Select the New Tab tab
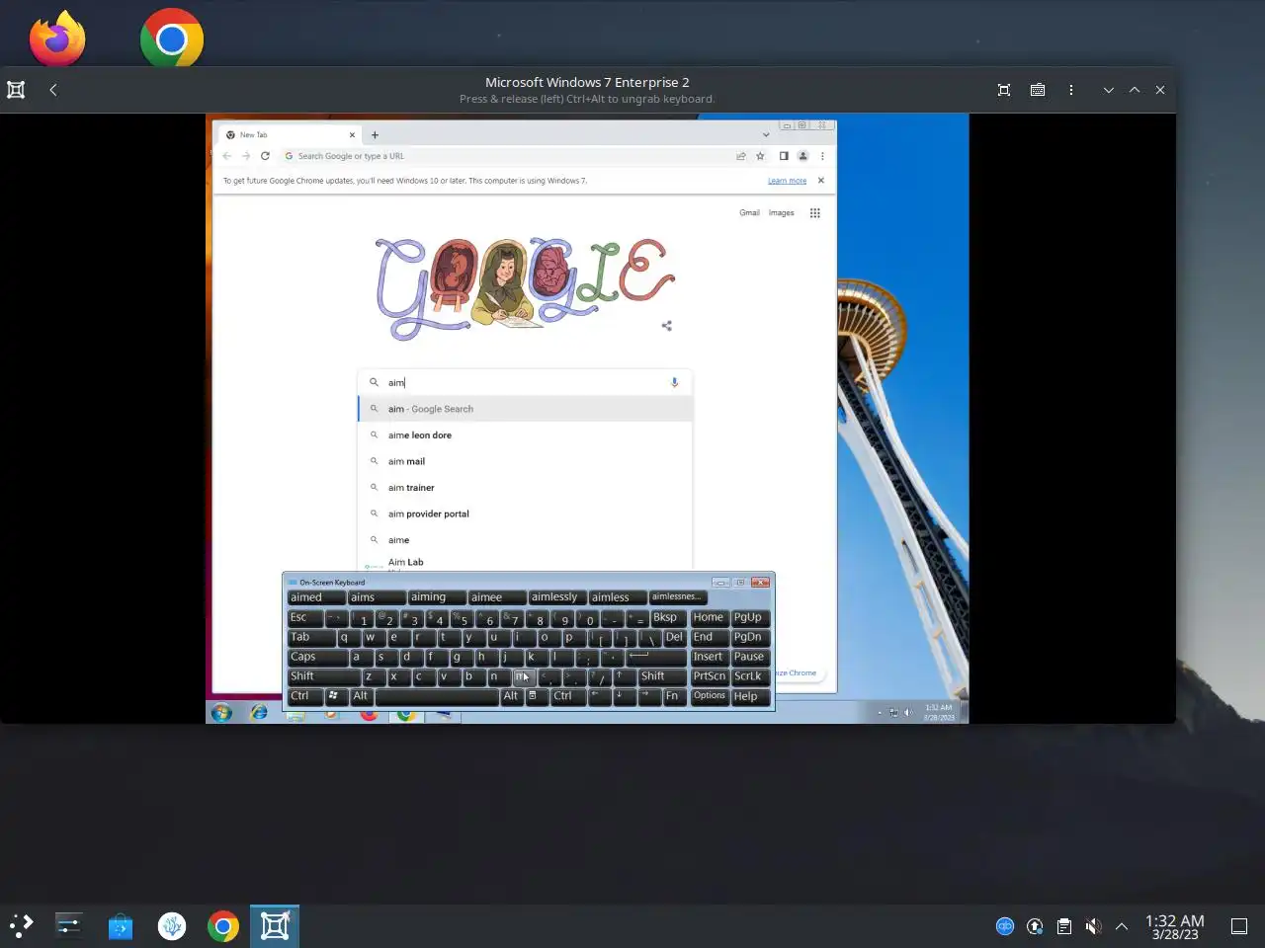The height and width of the screenshot is (948, 1265). point(291,135)
